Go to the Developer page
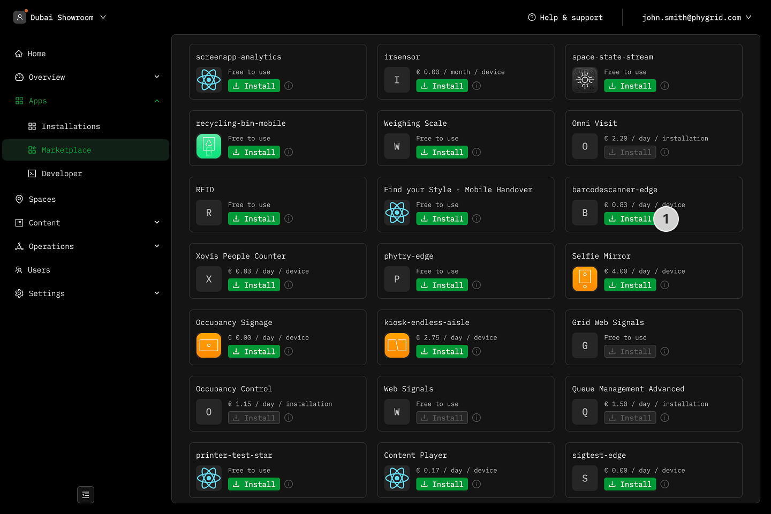 coord(62,173)
